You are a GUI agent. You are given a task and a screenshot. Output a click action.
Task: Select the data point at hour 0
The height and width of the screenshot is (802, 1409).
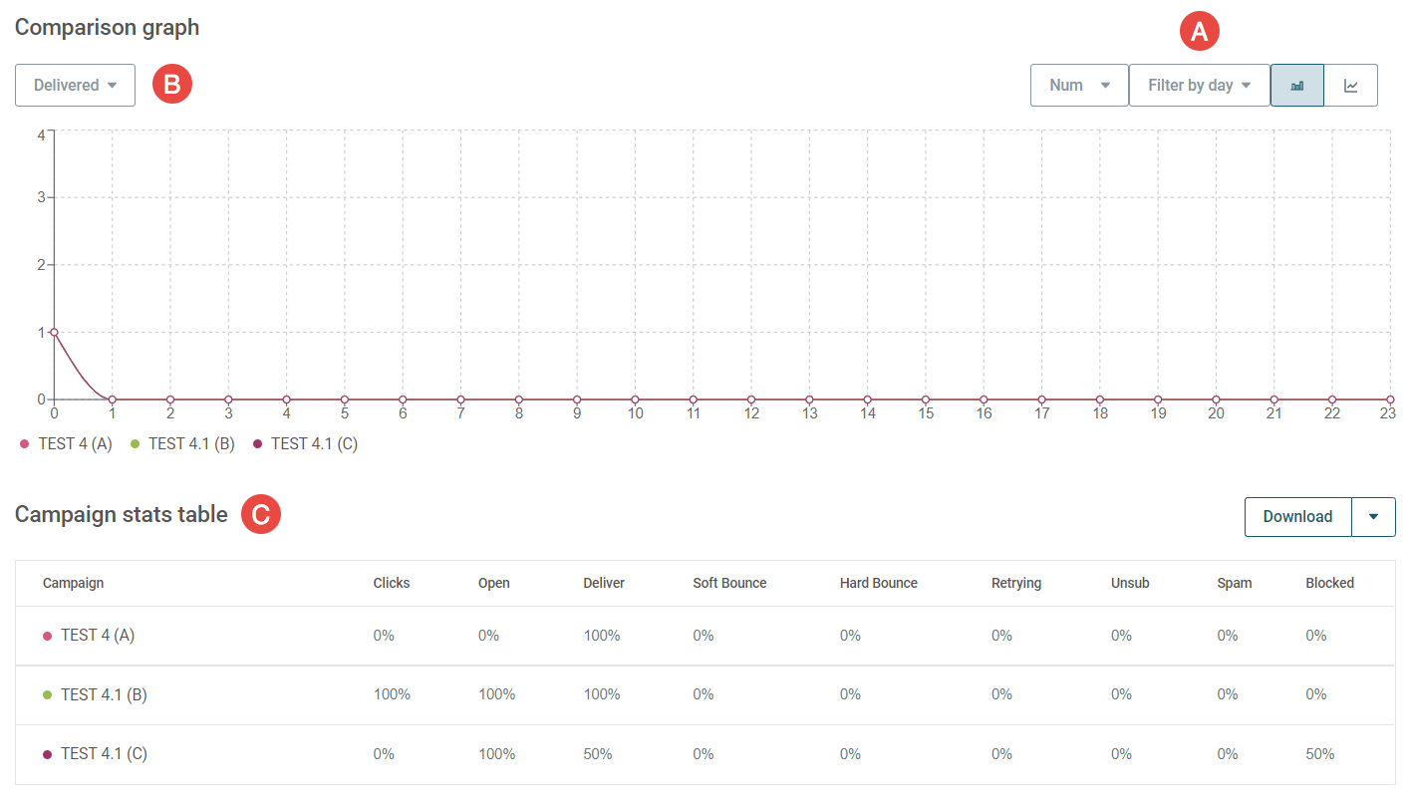[54, 333]
